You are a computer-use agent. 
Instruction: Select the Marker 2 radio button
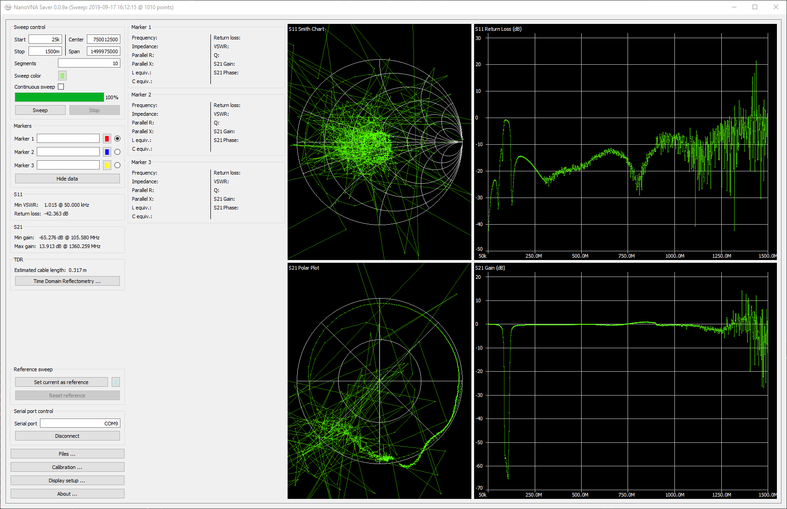coord(117,152)
